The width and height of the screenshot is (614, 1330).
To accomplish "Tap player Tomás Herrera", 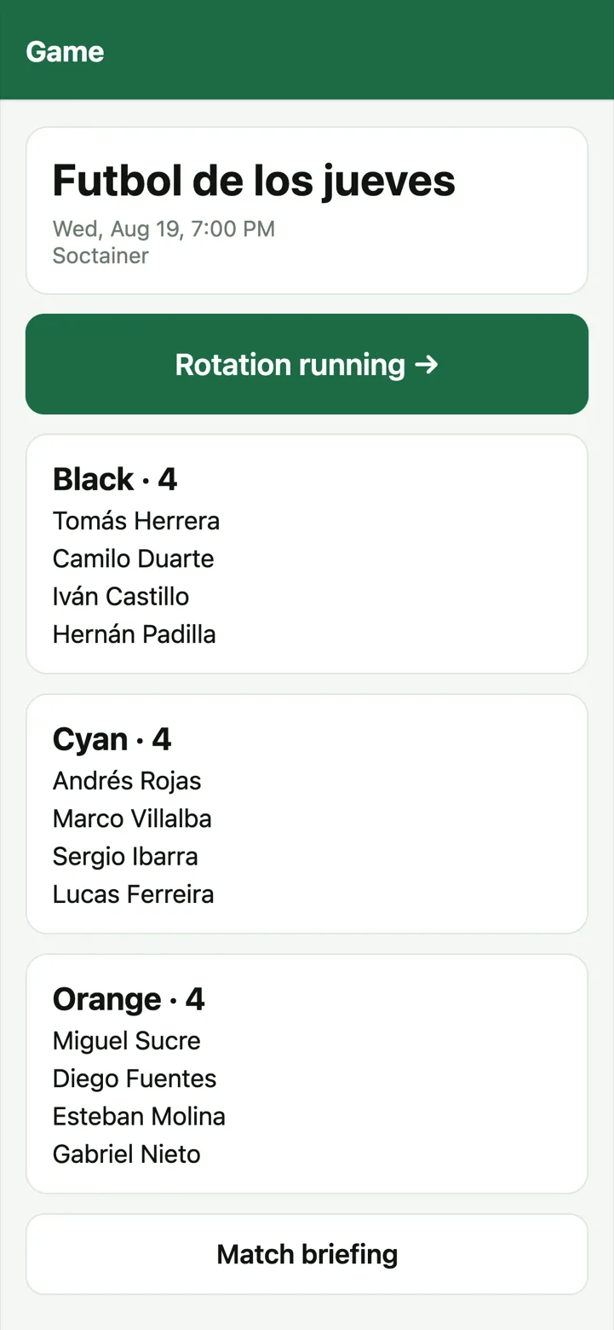I will (136, 521).
